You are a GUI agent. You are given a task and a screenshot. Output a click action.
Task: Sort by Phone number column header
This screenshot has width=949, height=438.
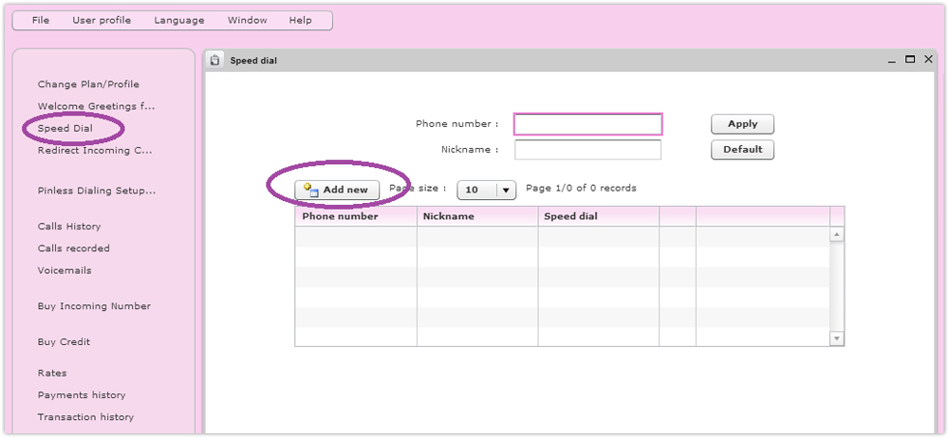[x=356, y=216]
